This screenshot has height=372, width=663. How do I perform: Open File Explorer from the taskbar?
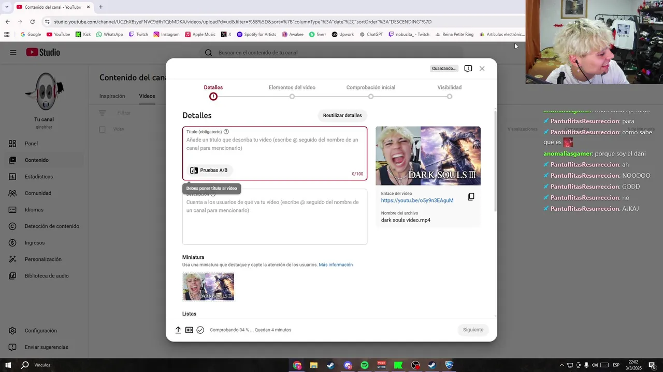point(313,365)
